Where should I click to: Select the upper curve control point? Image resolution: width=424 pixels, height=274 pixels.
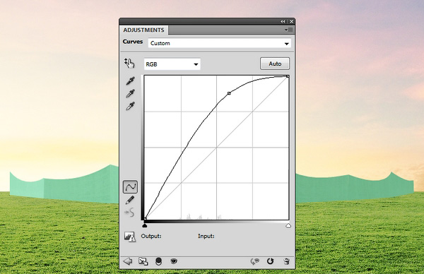[x=229, y=93]
